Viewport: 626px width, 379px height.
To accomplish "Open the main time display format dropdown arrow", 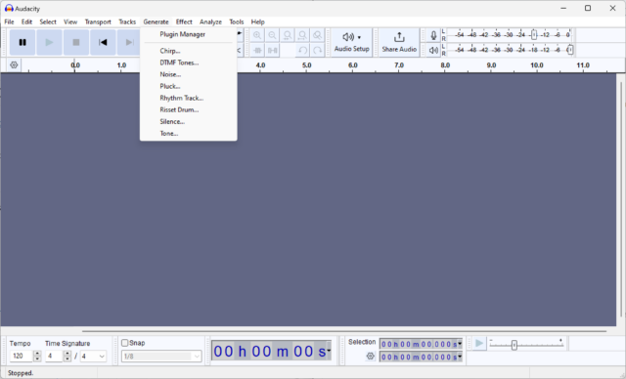I will tap(329, 351).
